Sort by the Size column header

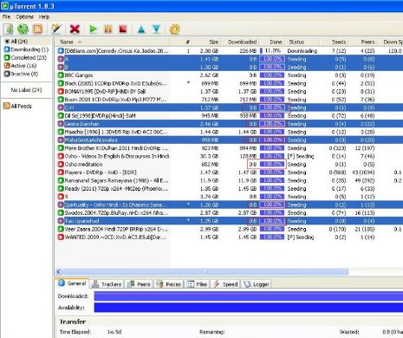(207, 42)
